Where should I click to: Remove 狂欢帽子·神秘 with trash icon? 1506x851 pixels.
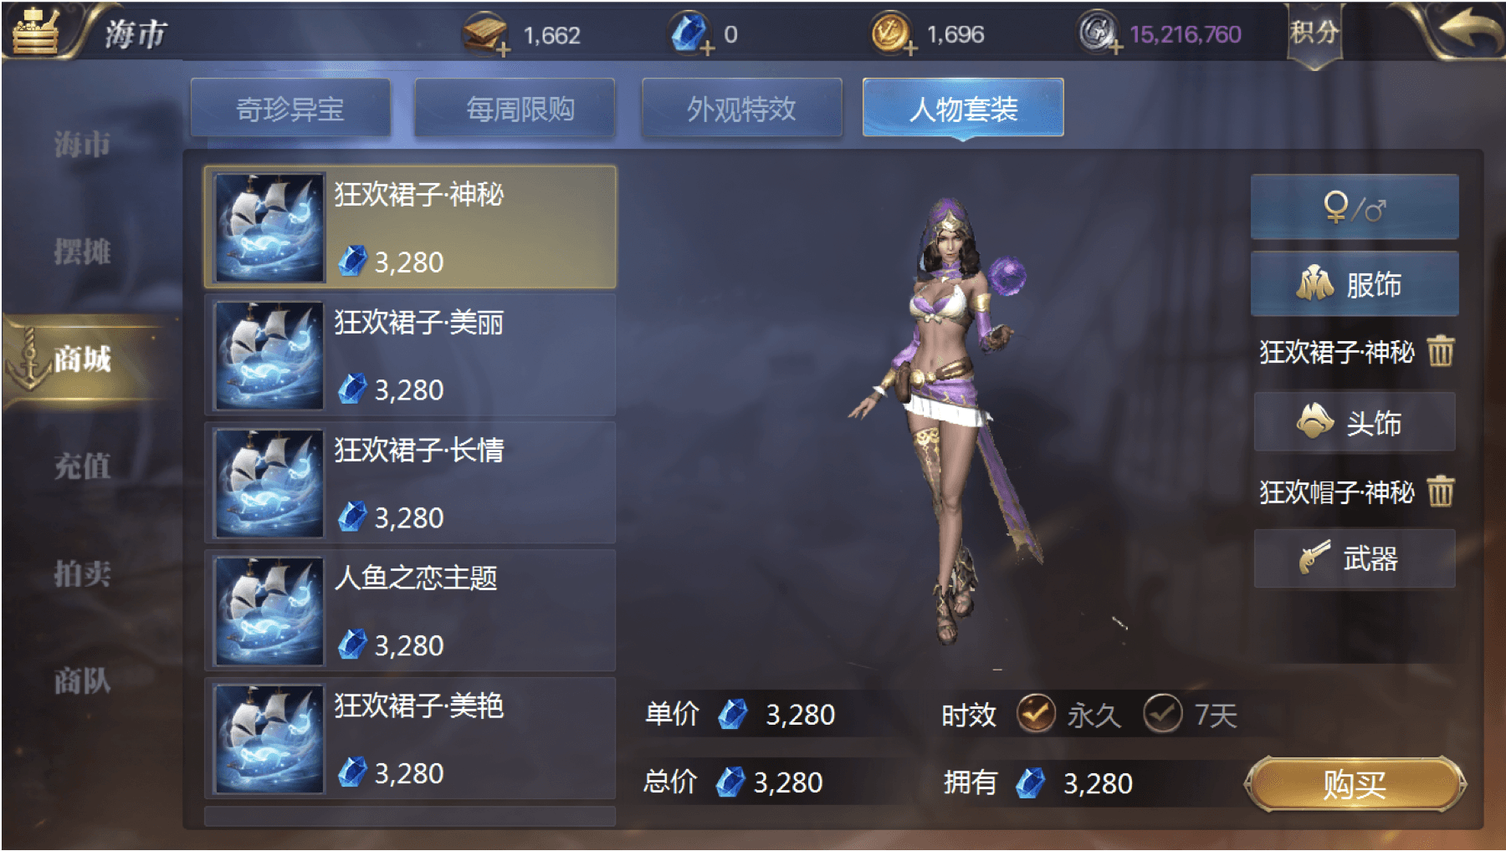pos(1440,492)
